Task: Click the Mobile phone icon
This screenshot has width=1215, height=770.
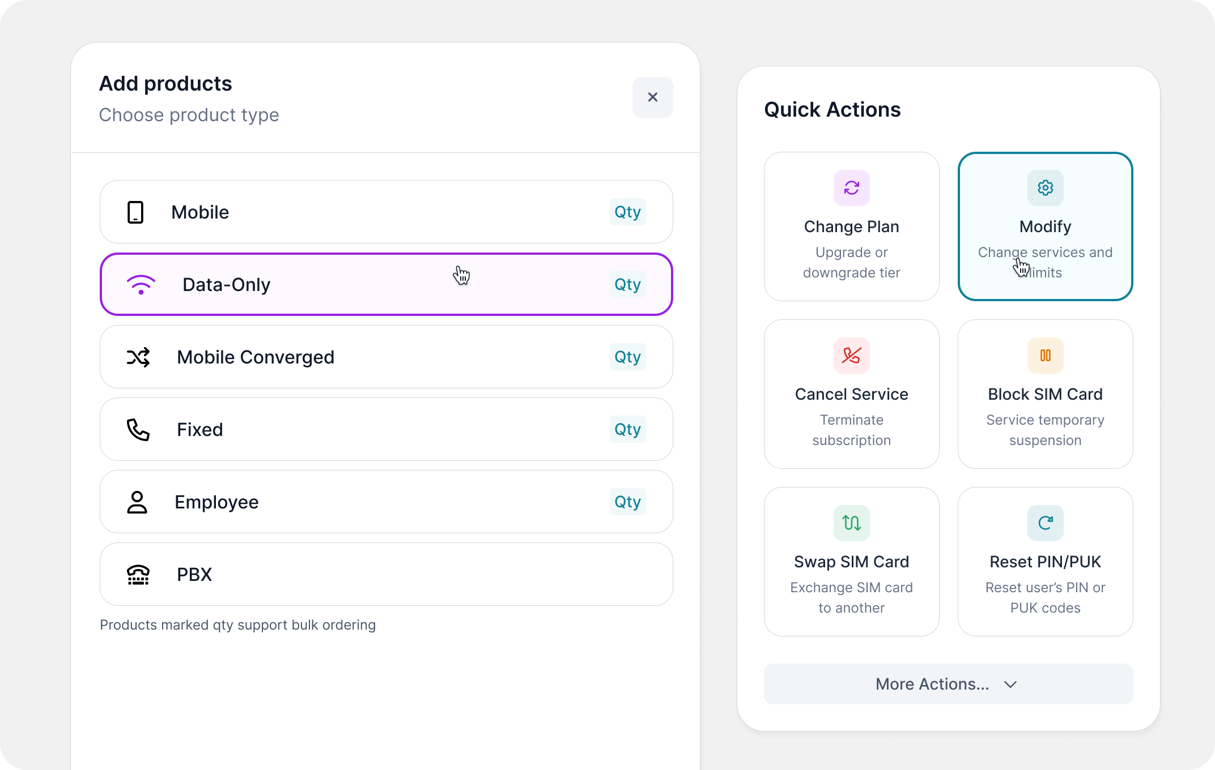Action: (136, 212)
